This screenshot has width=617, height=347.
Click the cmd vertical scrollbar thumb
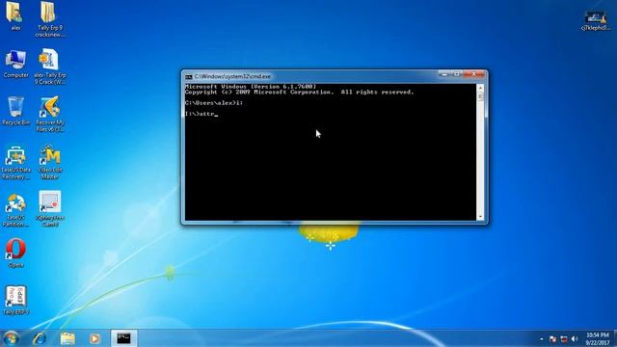480,96
